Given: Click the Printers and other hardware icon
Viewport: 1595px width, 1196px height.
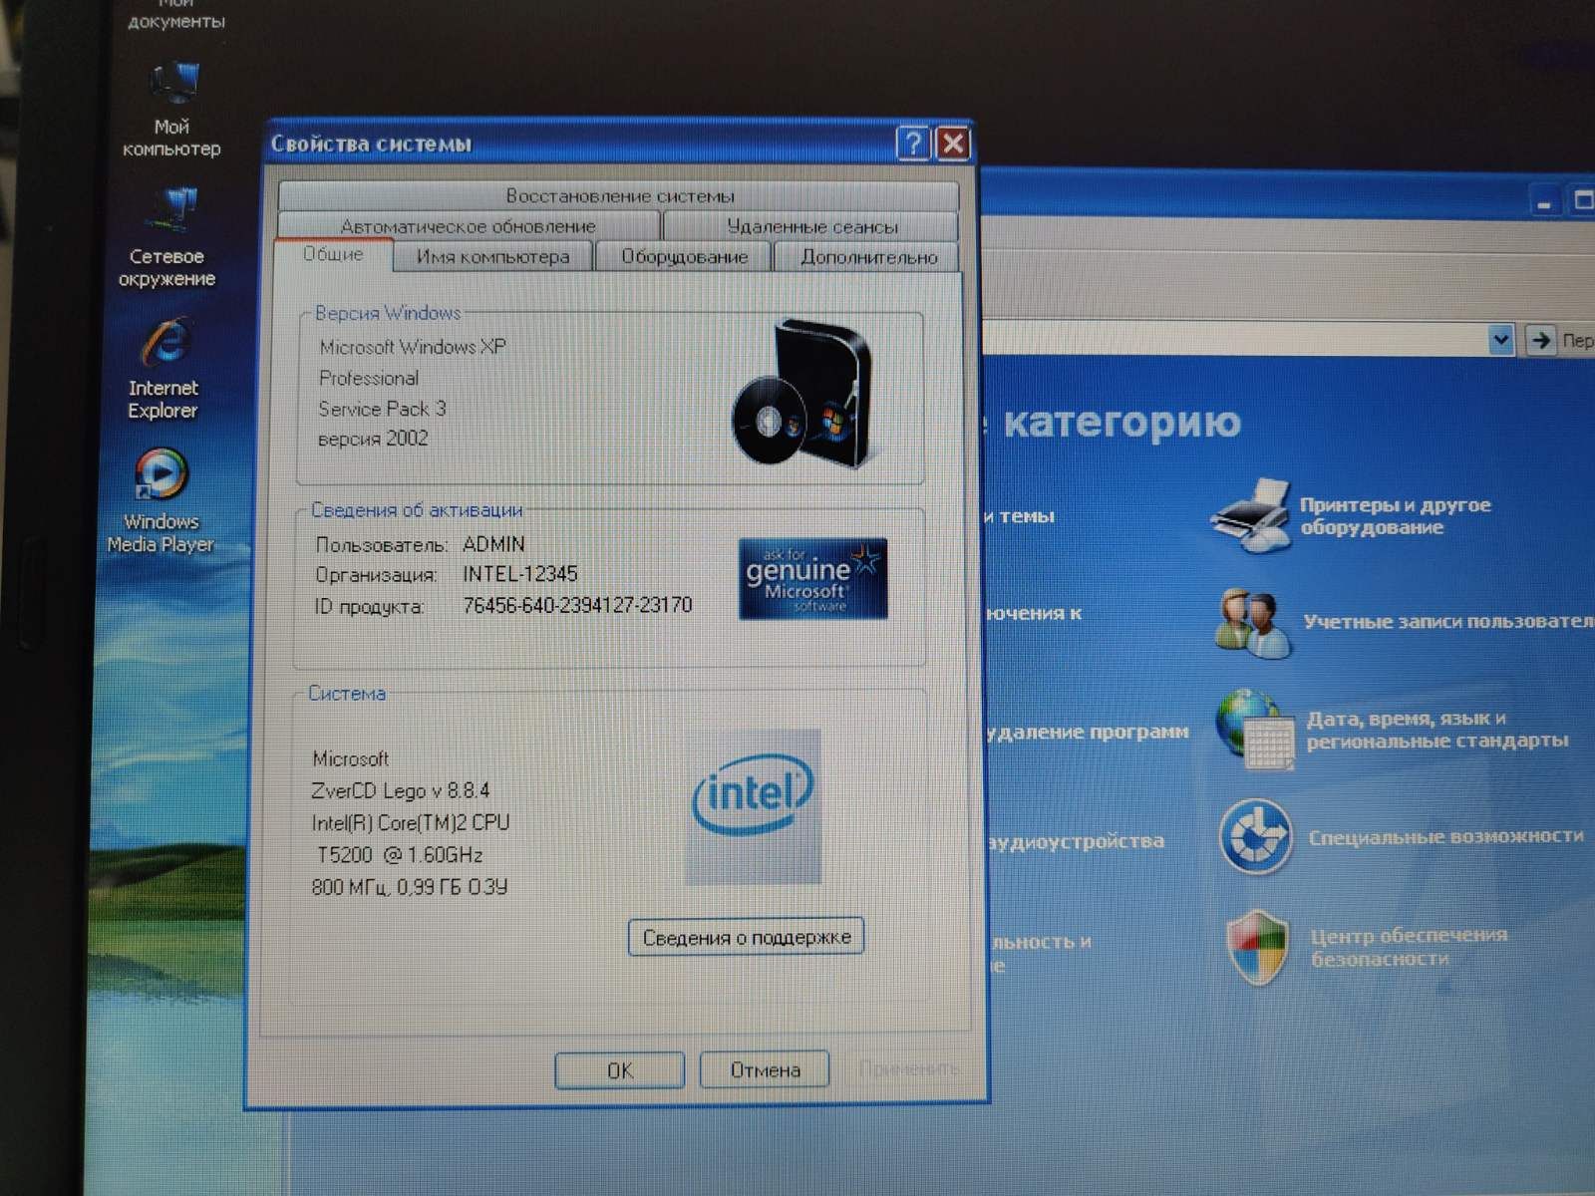Looking at the screenshot, I should click(x=1250, y=514).
